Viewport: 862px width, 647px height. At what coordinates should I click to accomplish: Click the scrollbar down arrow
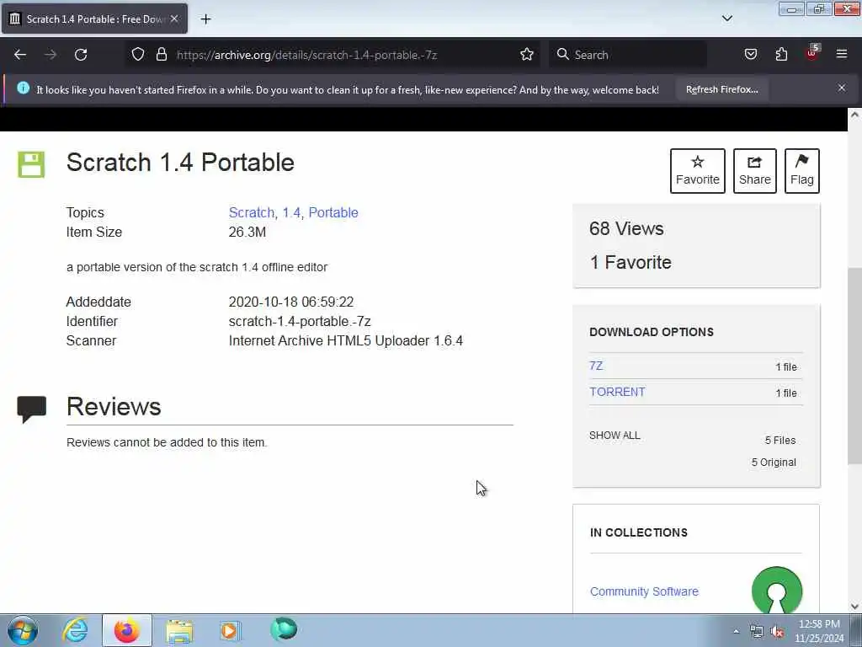tap(854, 607)
